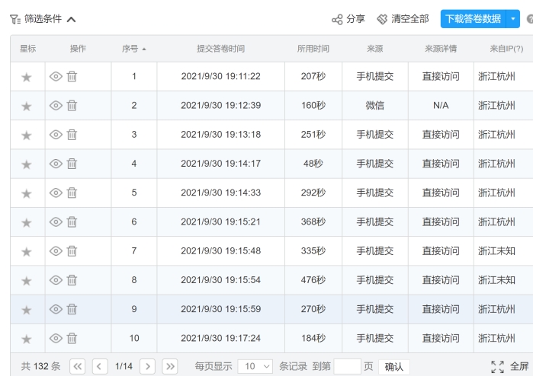The image size is (533, 376).
Task: Open response 7 details via eye icon
Action: pos(56,251)
